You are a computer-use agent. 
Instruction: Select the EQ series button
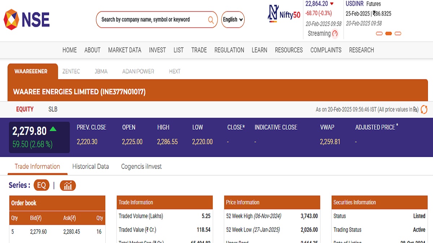click(x=41, y=185)
